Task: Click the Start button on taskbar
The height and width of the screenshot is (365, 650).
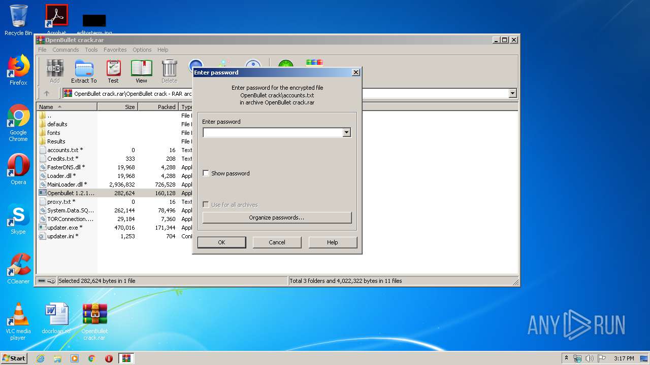Action: pyautogui.click(x=14, y=358)
